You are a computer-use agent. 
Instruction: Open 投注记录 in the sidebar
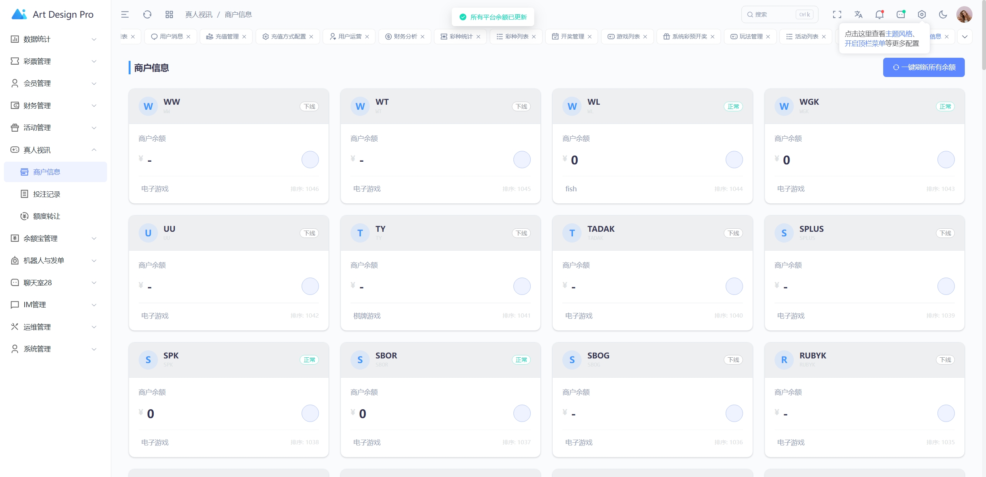click(x=47, y=194)
